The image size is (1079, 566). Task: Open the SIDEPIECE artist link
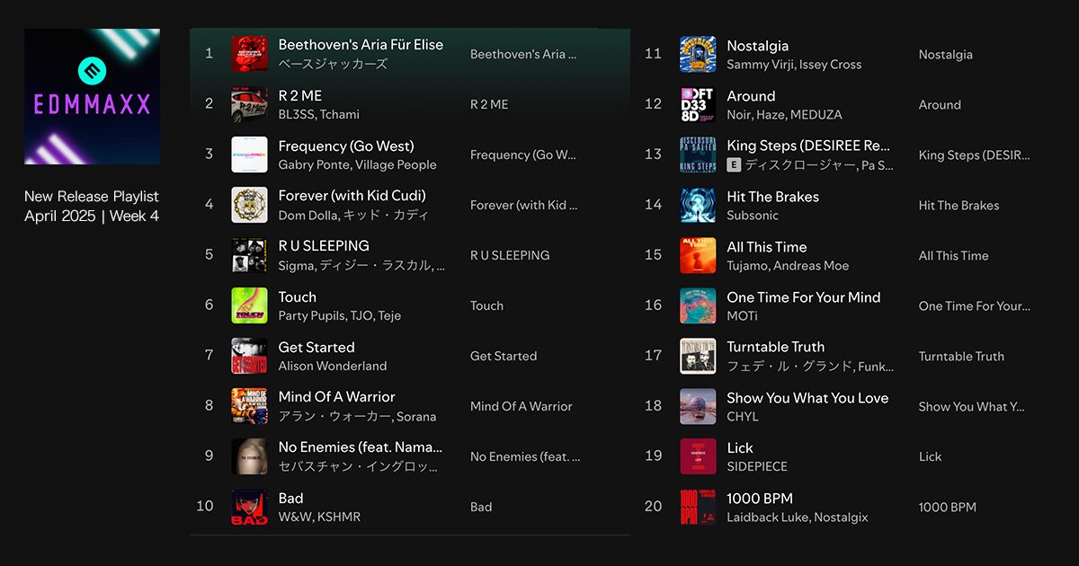[757, 467]
